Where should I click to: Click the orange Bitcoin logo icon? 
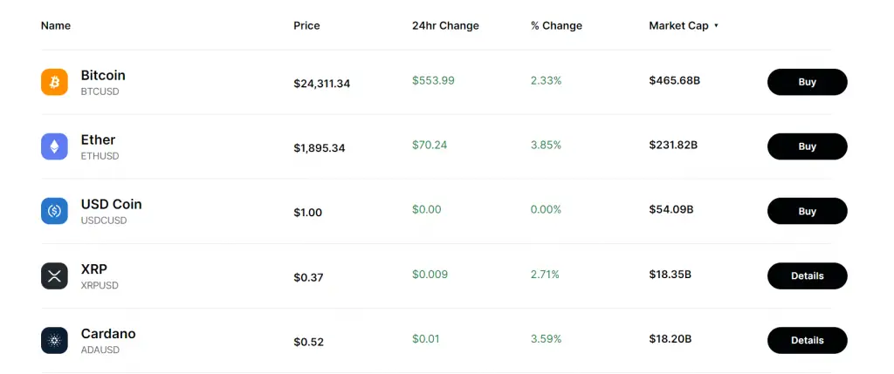[54, 82]
